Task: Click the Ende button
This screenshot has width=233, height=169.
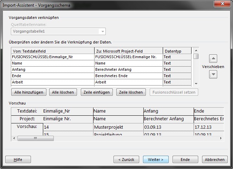Action: pos(185,160)
